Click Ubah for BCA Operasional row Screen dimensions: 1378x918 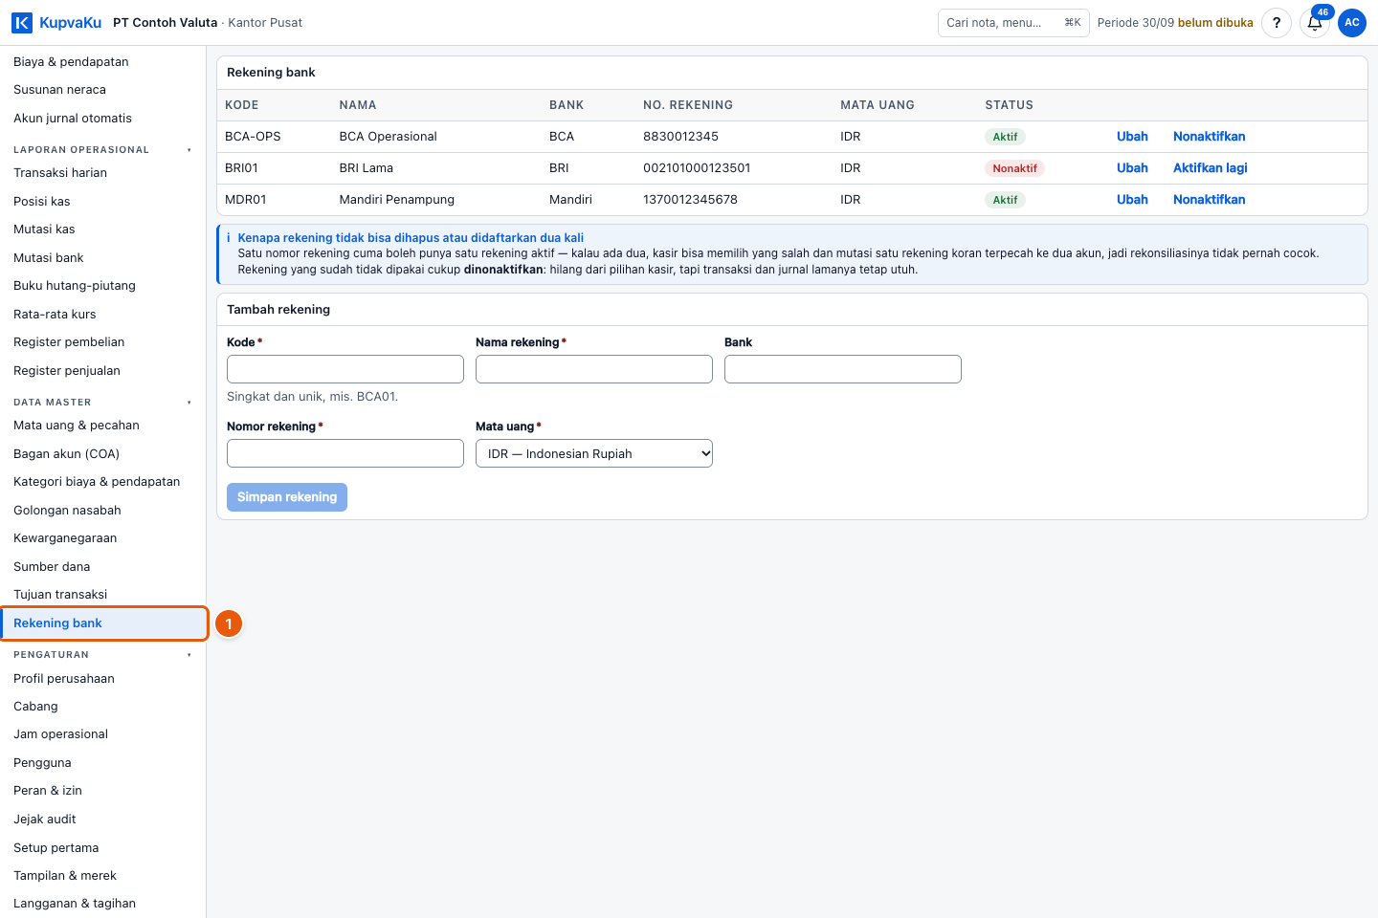coord(1132,137)
